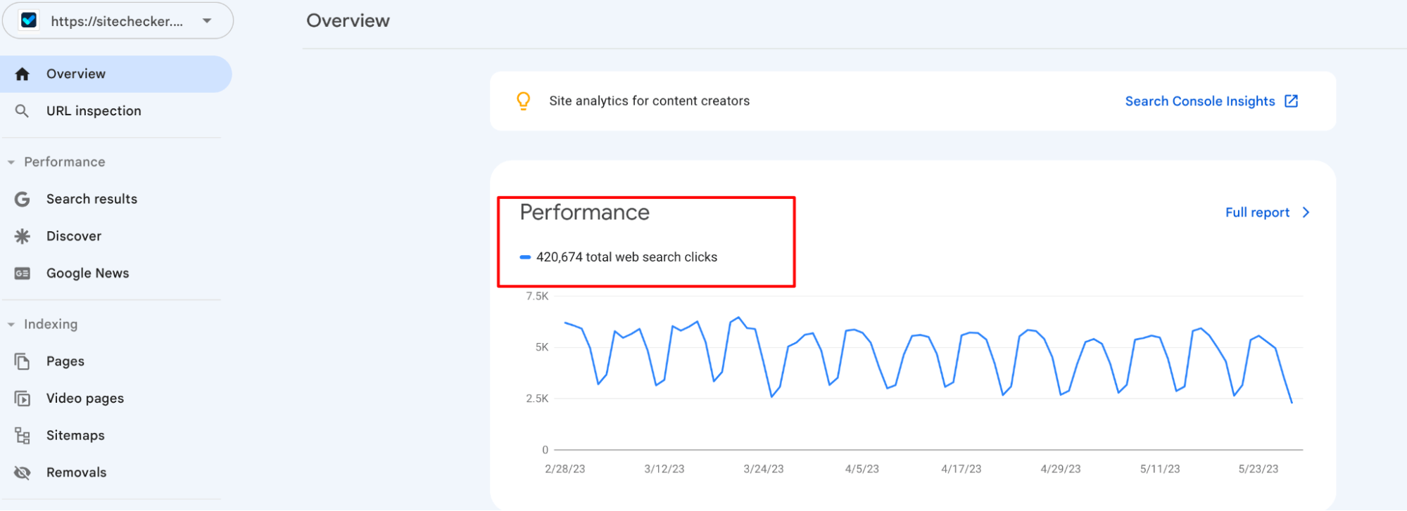Image resolution: width=1407 pixels, height=511 pixels.
Task: Click the URL inspection magnifier icon
Action: pyautogui.click(x=23, y=111)
